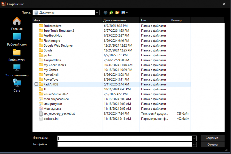Sort by Дата изменения column header
Viewport: 231px width, 154px height.
121,20
